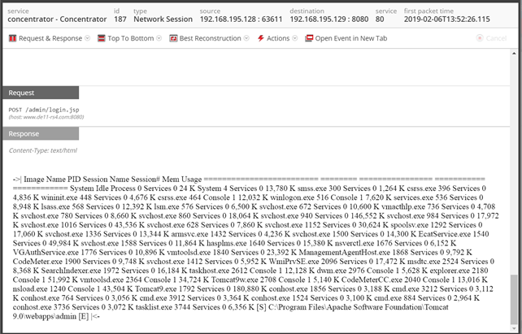
Task: Expand the Request & Response dropdown arrow
Action: 87,38
